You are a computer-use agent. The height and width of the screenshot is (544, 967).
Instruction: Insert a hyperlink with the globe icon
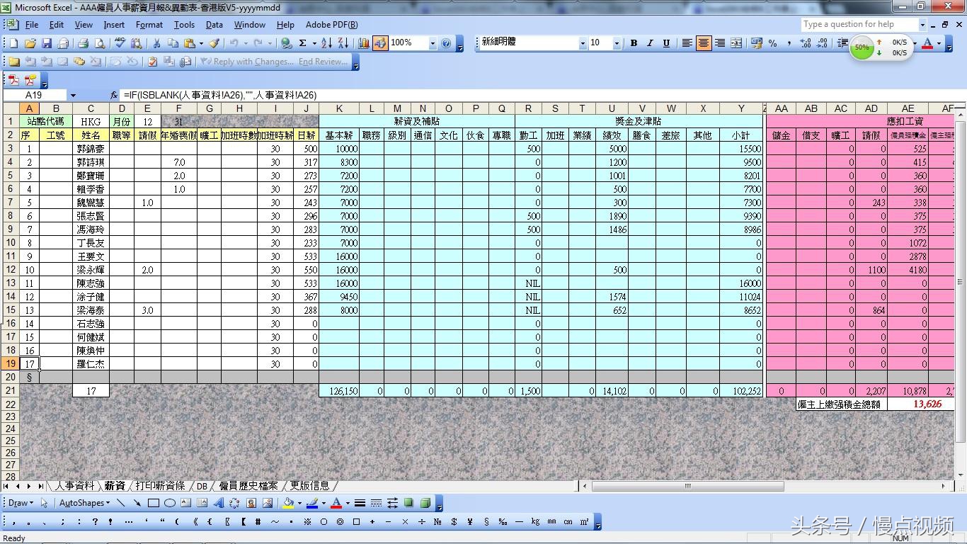pyautogui.click(x=286, y=43)
